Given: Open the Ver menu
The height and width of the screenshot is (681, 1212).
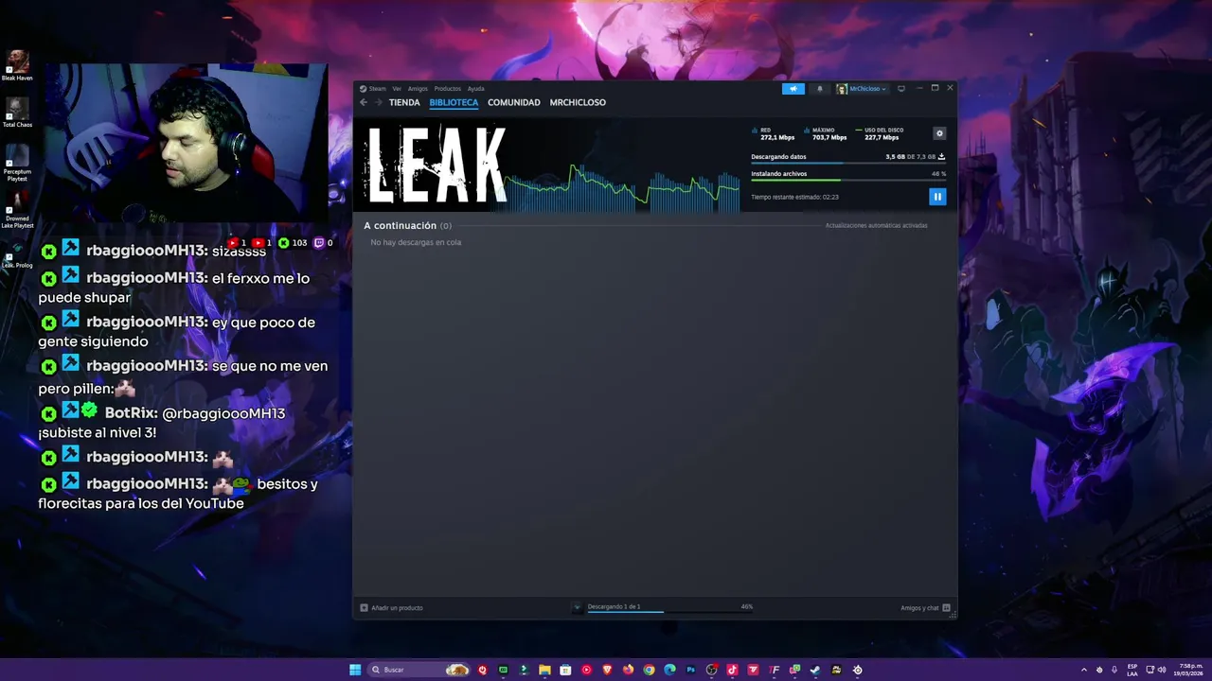Looking at the screenshot, I should tap(397, 89).
